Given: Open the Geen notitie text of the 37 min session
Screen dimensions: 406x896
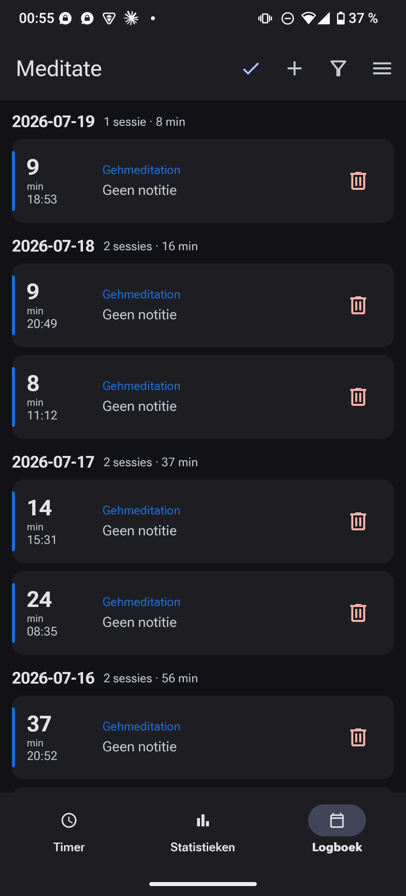Looking at the screenshot, I should point(139,747).
